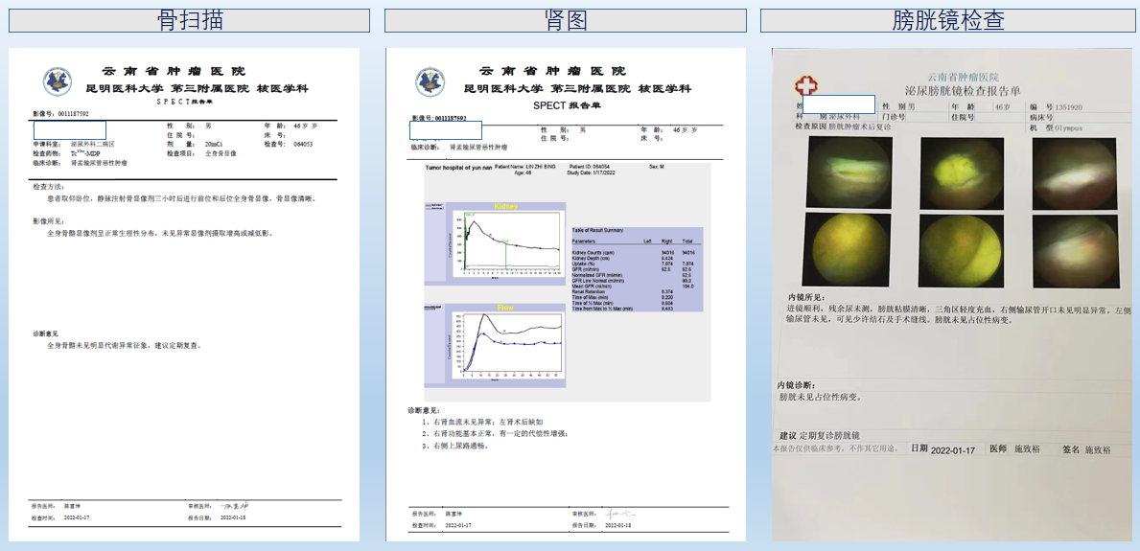This screenshot has height=551, width=1140.
Task: Select the 肾图 header bar
Action: [x=565, y=20]
